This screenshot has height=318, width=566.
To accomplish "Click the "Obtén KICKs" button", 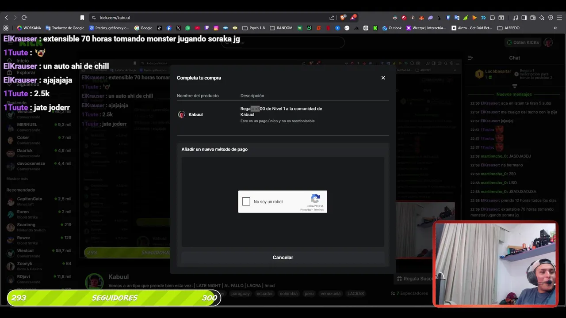I will 523,42.
